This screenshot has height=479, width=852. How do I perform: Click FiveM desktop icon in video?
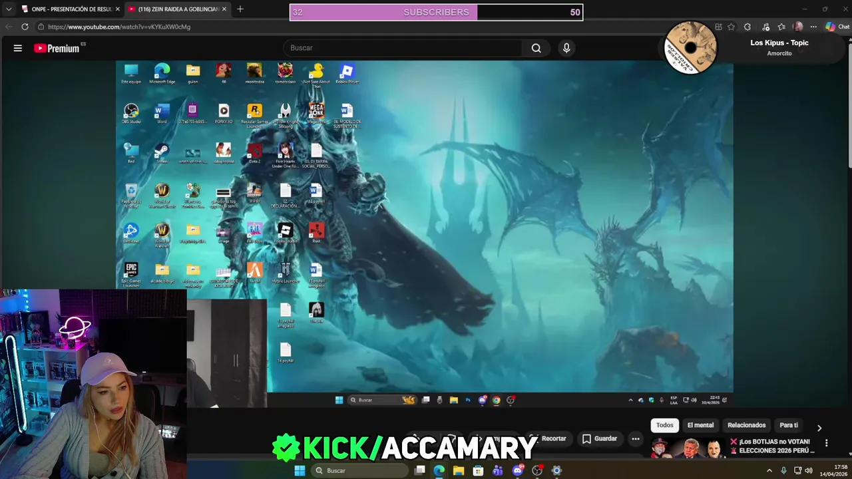click(x=254, y=273)
